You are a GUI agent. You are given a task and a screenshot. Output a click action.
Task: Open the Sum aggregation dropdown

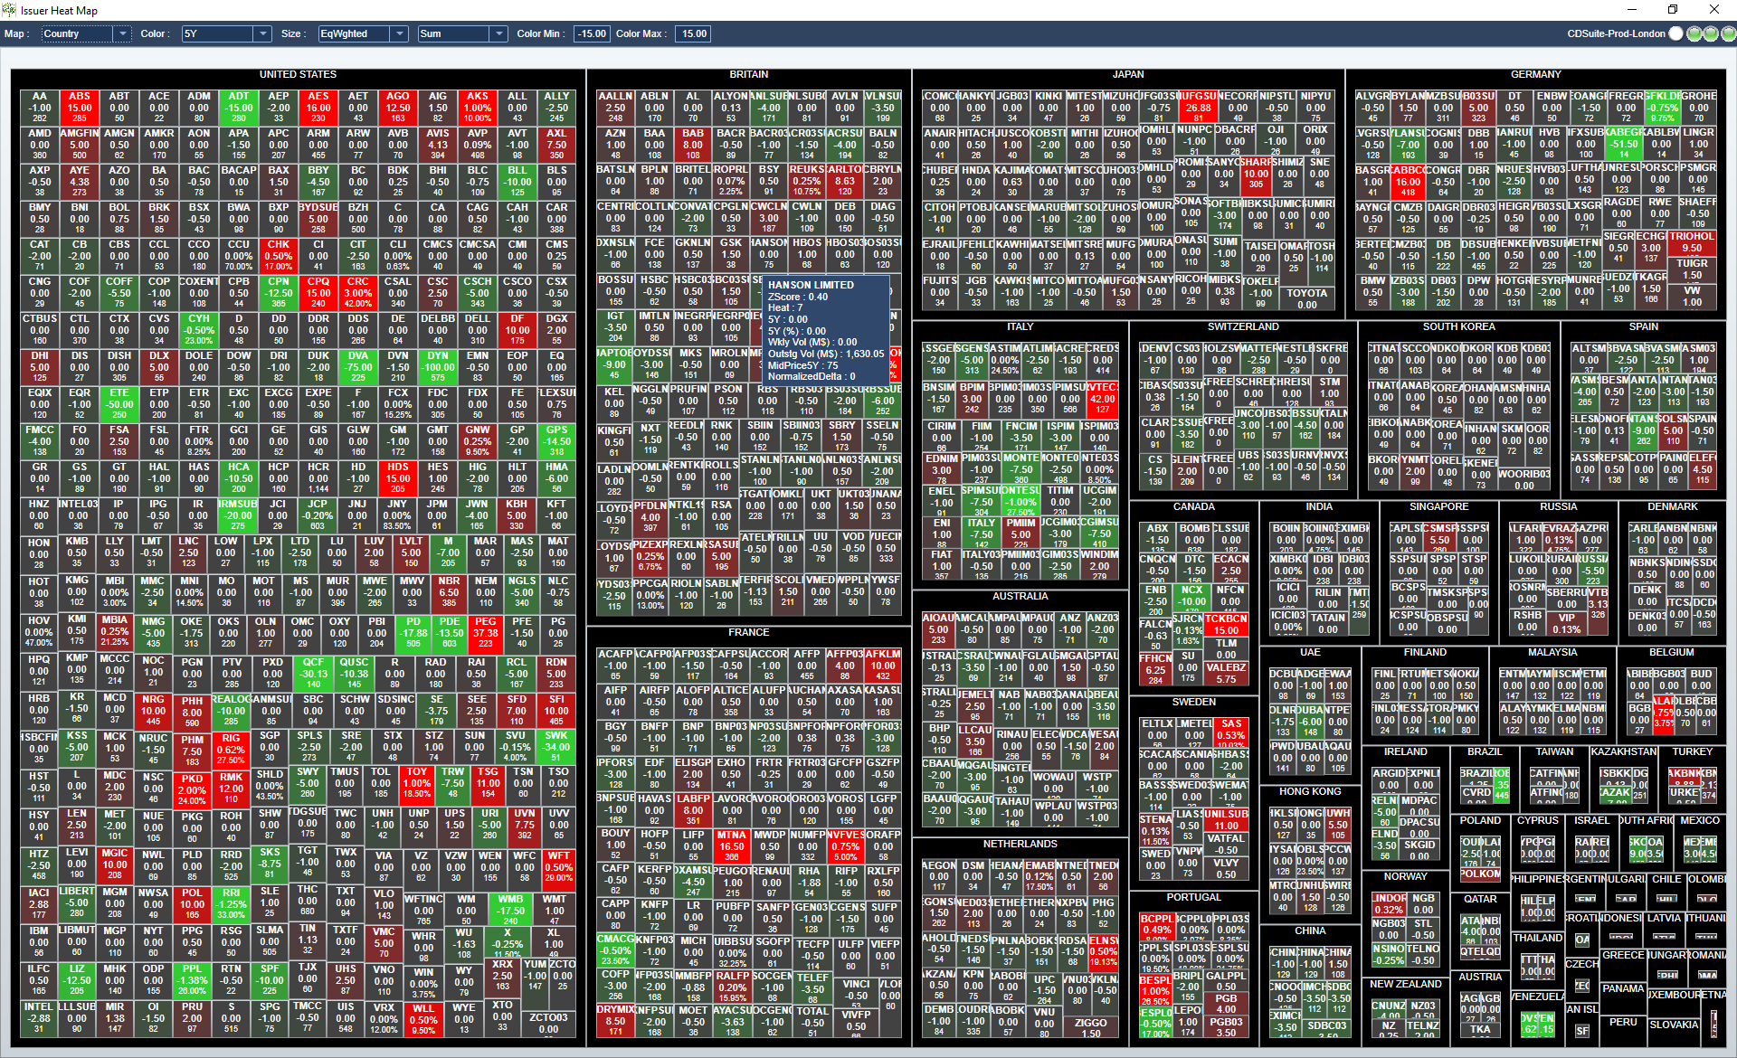pos(498,33)
